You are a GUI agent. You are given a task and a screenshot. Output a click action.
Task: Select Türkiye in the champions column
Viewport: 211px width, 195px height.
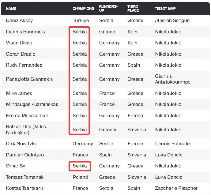point(81,21)
